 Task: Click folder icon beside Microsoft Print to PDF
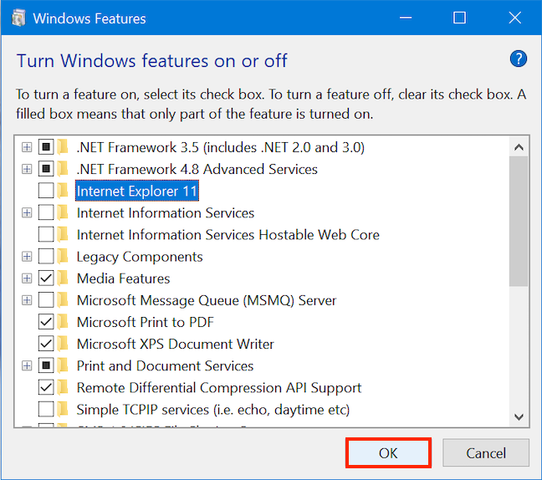coord(63,321)
